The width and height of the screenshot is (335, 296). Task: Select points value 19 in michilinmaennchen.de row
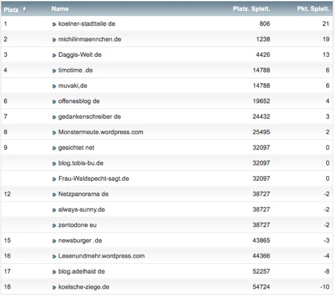(x=326, y=40)
